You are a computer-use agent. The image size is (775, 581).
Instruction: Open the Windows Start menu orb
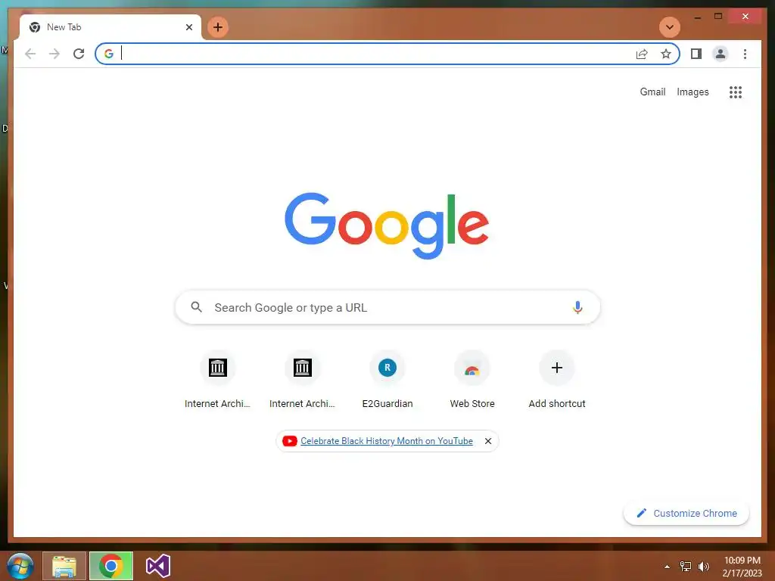(x=20, y=566)
